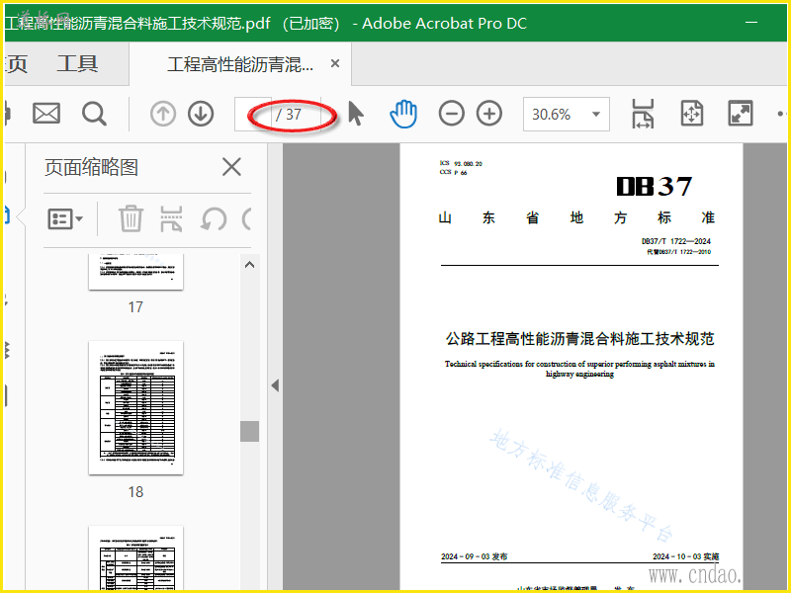Click the DB37 heading on the page
This screenshot has width=791, height=593.
(655, 187)
